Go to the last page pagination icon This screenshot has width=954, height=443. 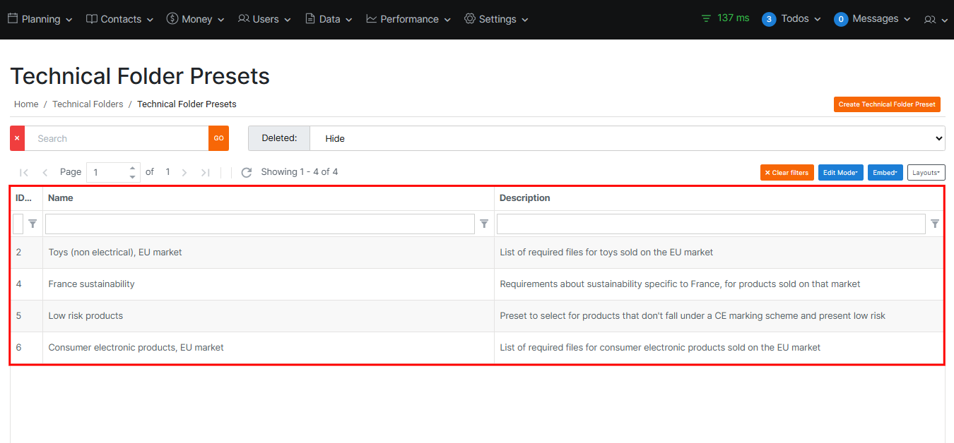point(206,172)
